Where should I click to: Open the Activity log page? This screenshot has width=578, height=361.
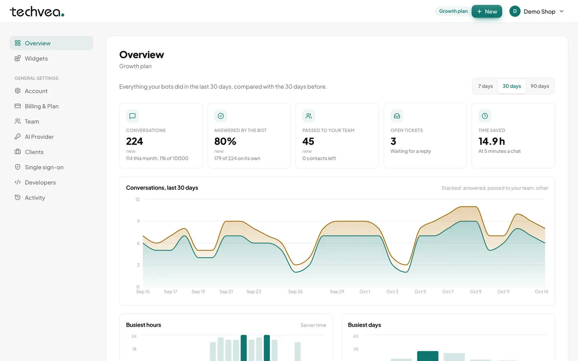tap(51, 197)
